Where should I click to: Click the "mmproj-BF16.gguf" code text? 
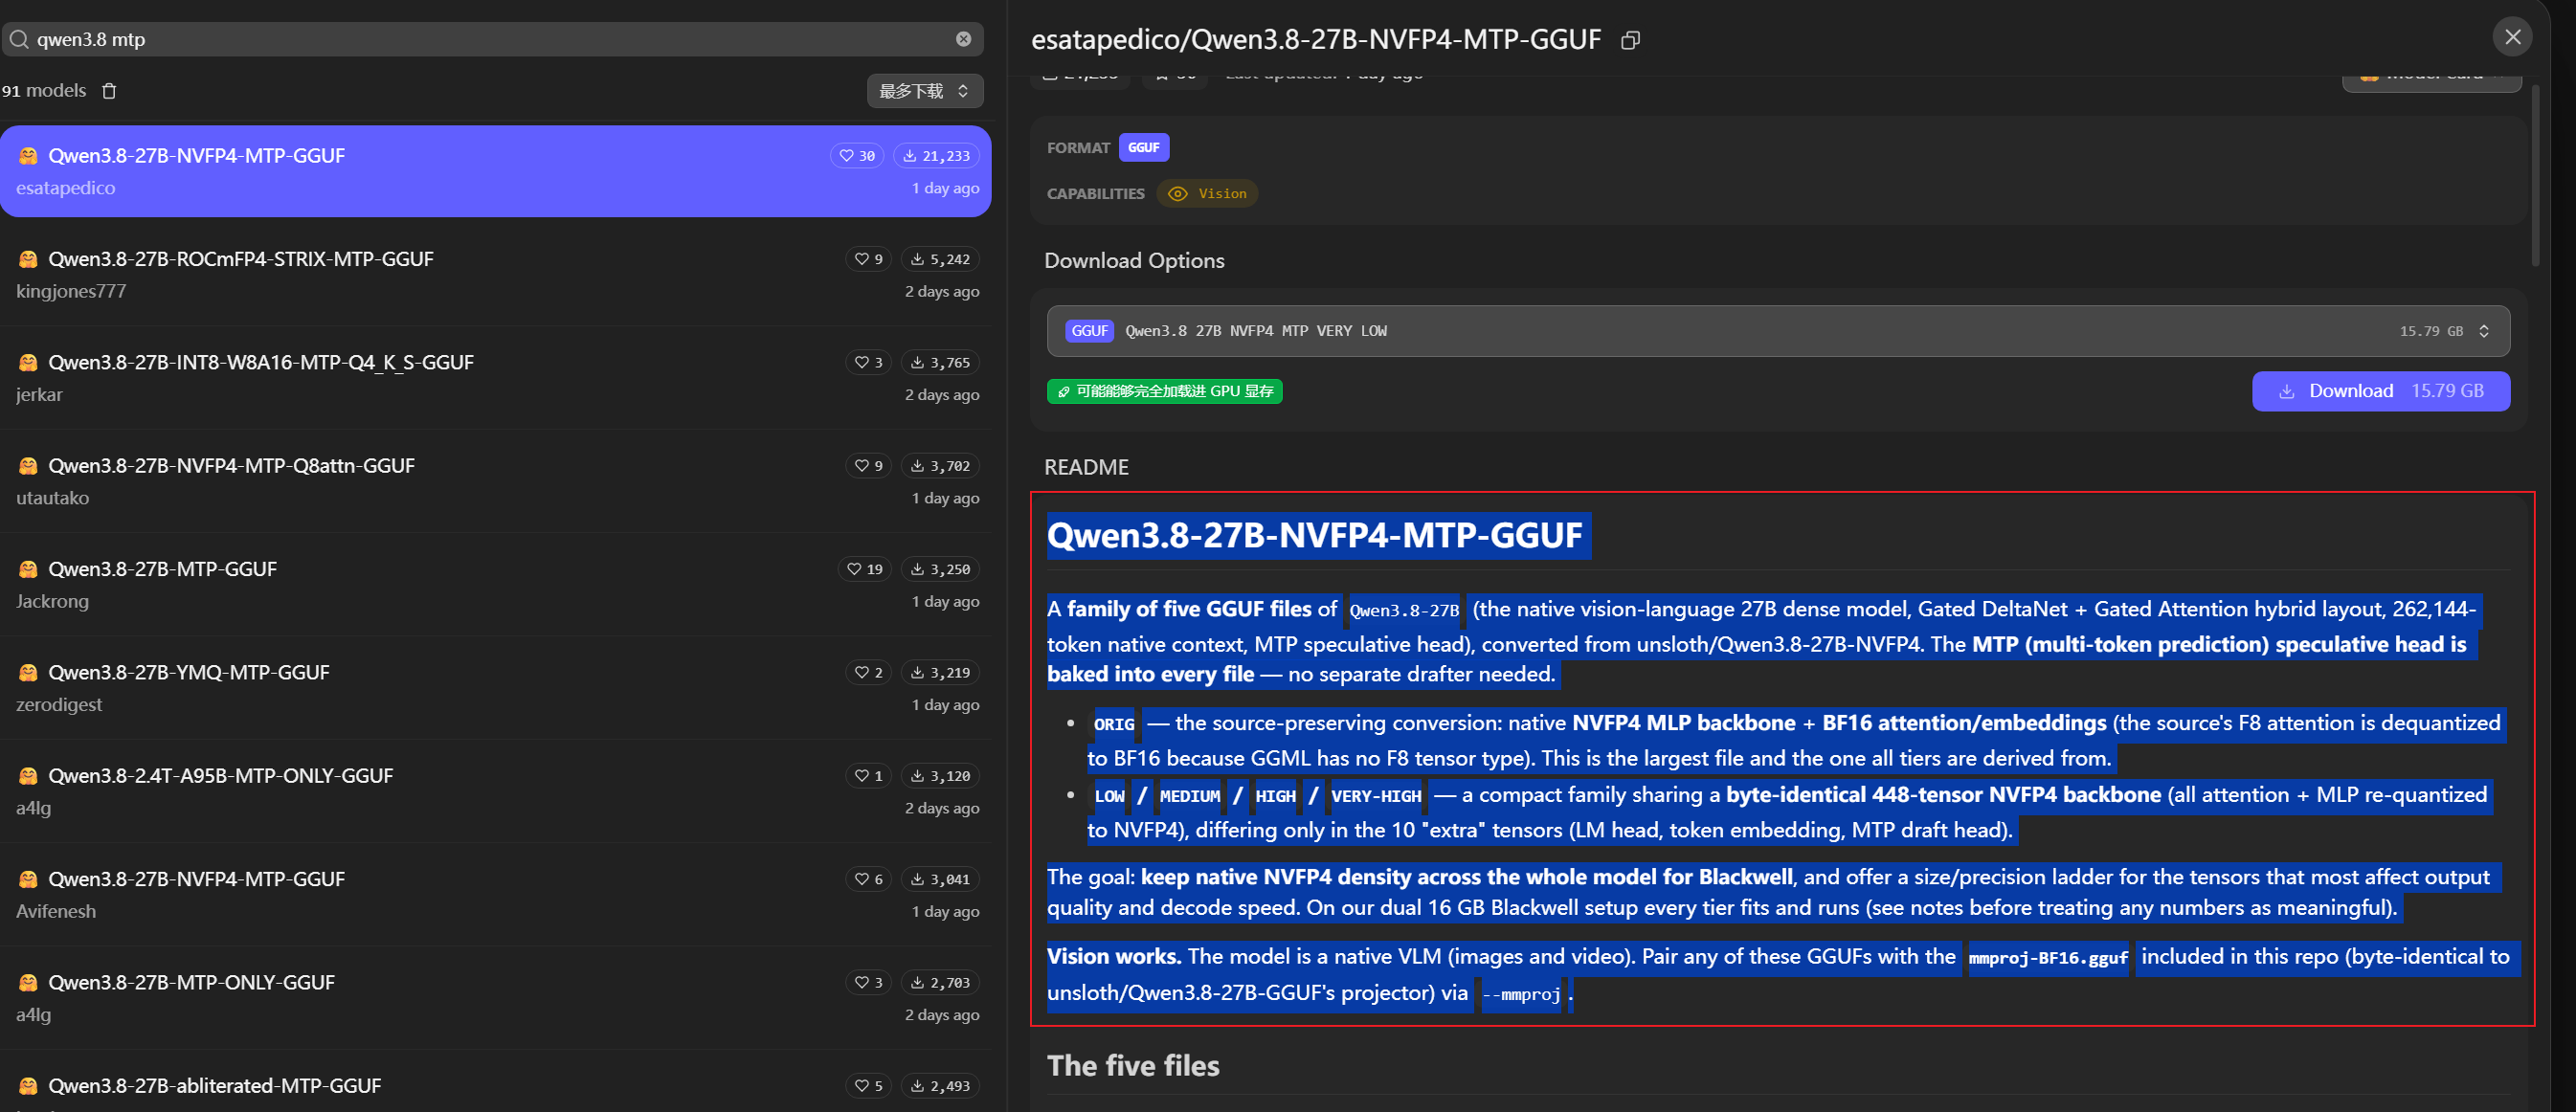click(x=2048, y=958)
